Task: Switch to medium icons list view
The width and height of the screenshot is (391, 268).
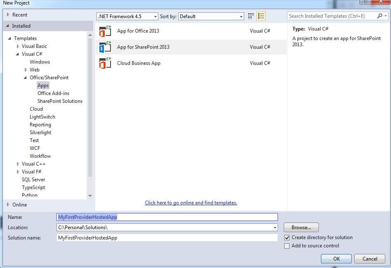Action: pyautogui.click(x=261, y=16)
